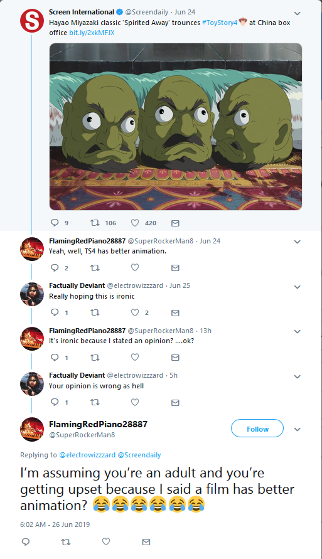Retweet the main tweet dated 26 Jun 2019
Viewport: 322px width, 559px height.
click(66, 542)
